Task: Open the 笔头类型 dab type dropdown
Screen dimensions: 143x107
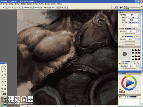Action: [139, 15]
